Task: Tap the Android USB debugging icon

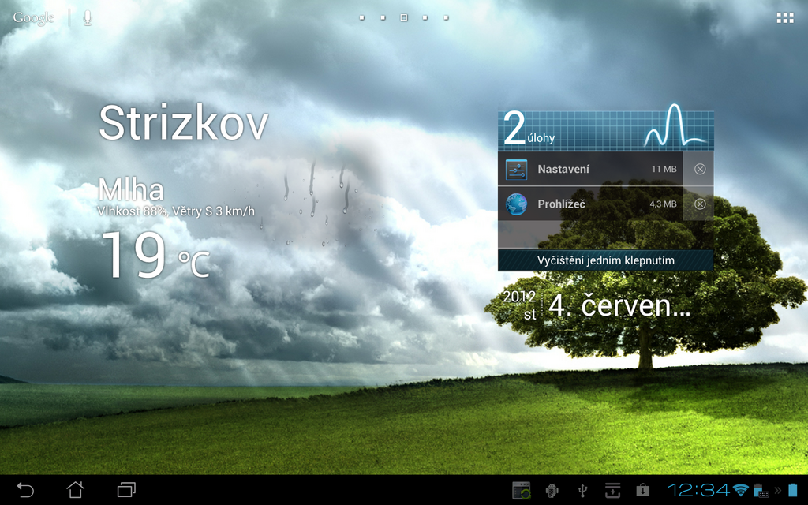Action: pos(550,489)
